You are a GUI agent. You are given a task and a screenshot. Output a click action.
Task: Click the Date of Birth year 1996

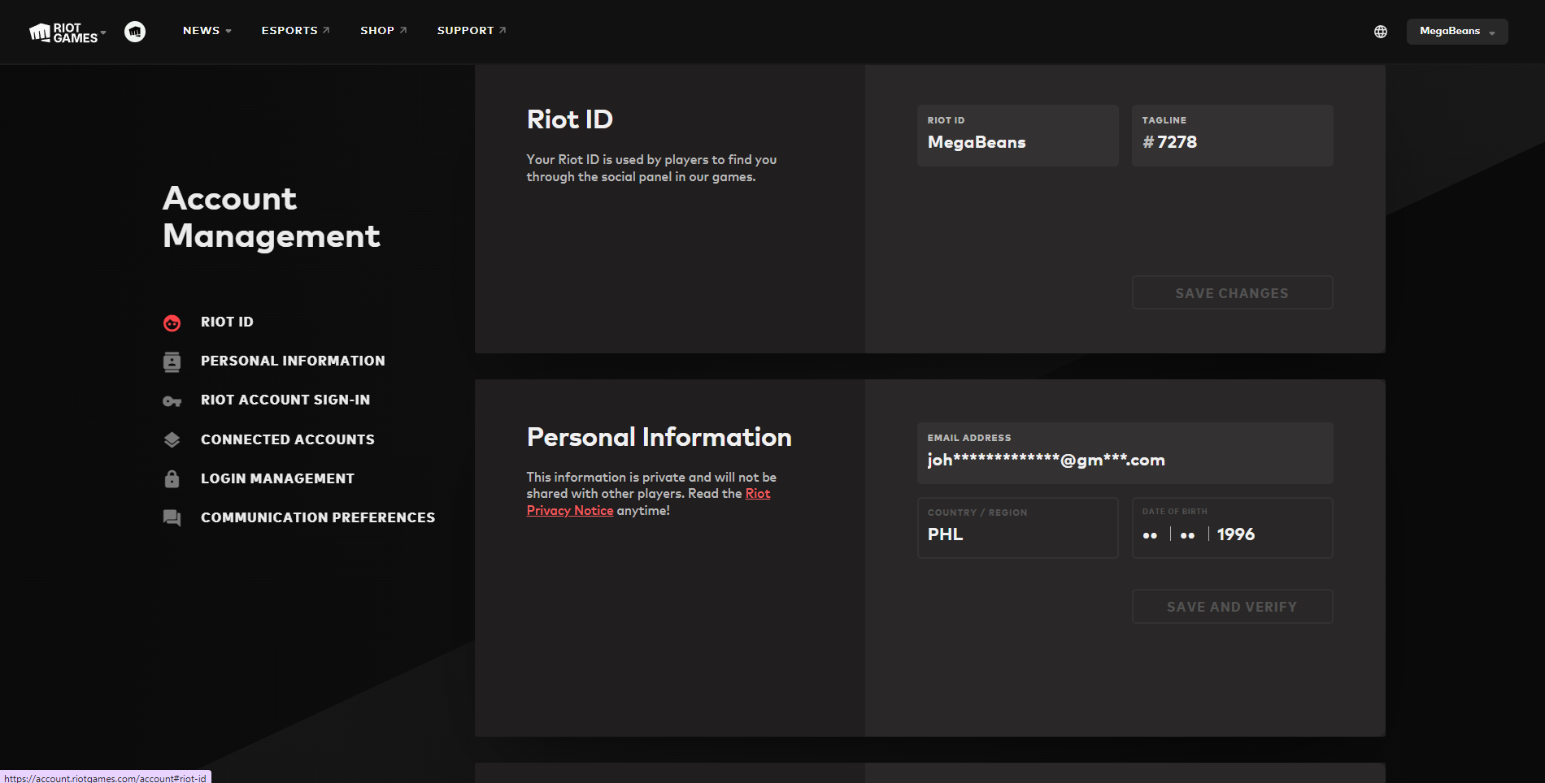[1236, 534]
